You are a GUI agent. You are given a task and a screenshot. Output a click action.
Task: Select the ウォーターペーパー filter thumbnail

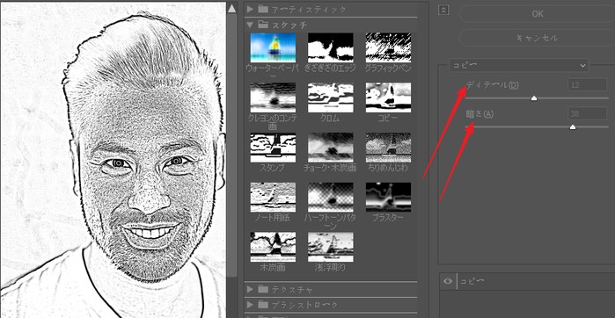(273, 47)
